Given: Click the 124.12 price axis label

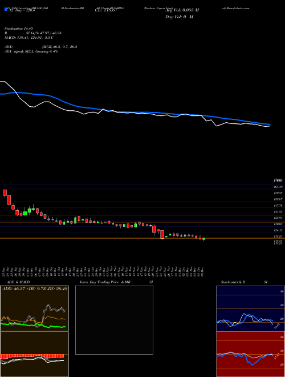Looking at the screenshot, I should [x=279, y=230].
